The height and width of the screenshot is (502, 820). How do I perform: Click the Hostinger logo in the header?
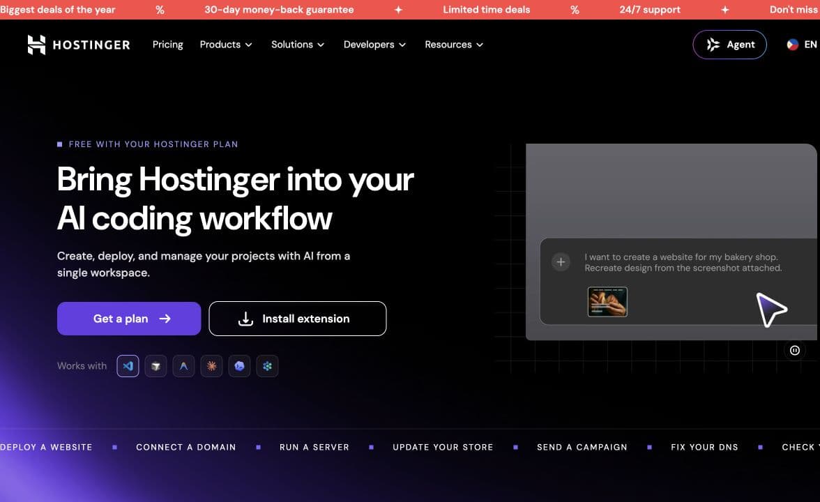78,45
